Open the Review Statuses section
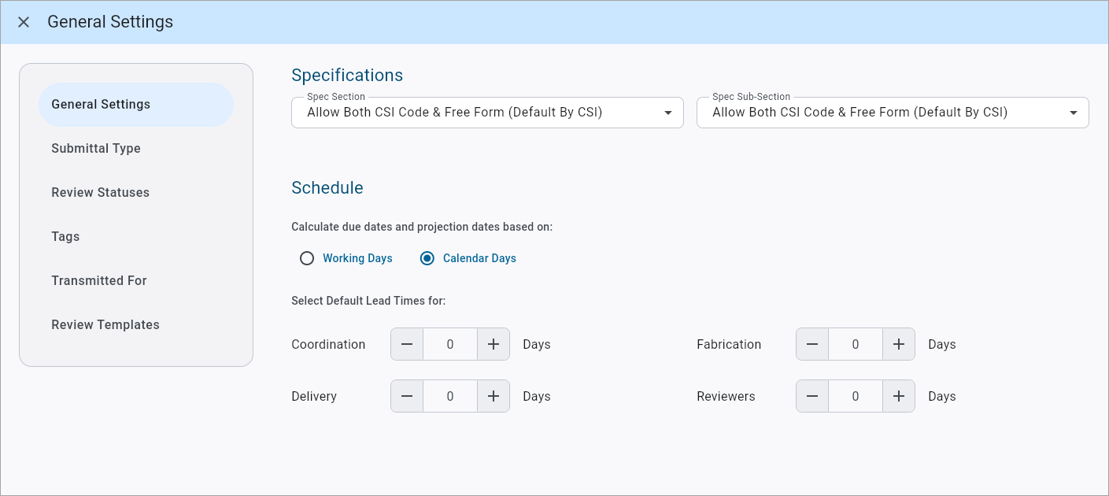 click(x=101, y=192)
